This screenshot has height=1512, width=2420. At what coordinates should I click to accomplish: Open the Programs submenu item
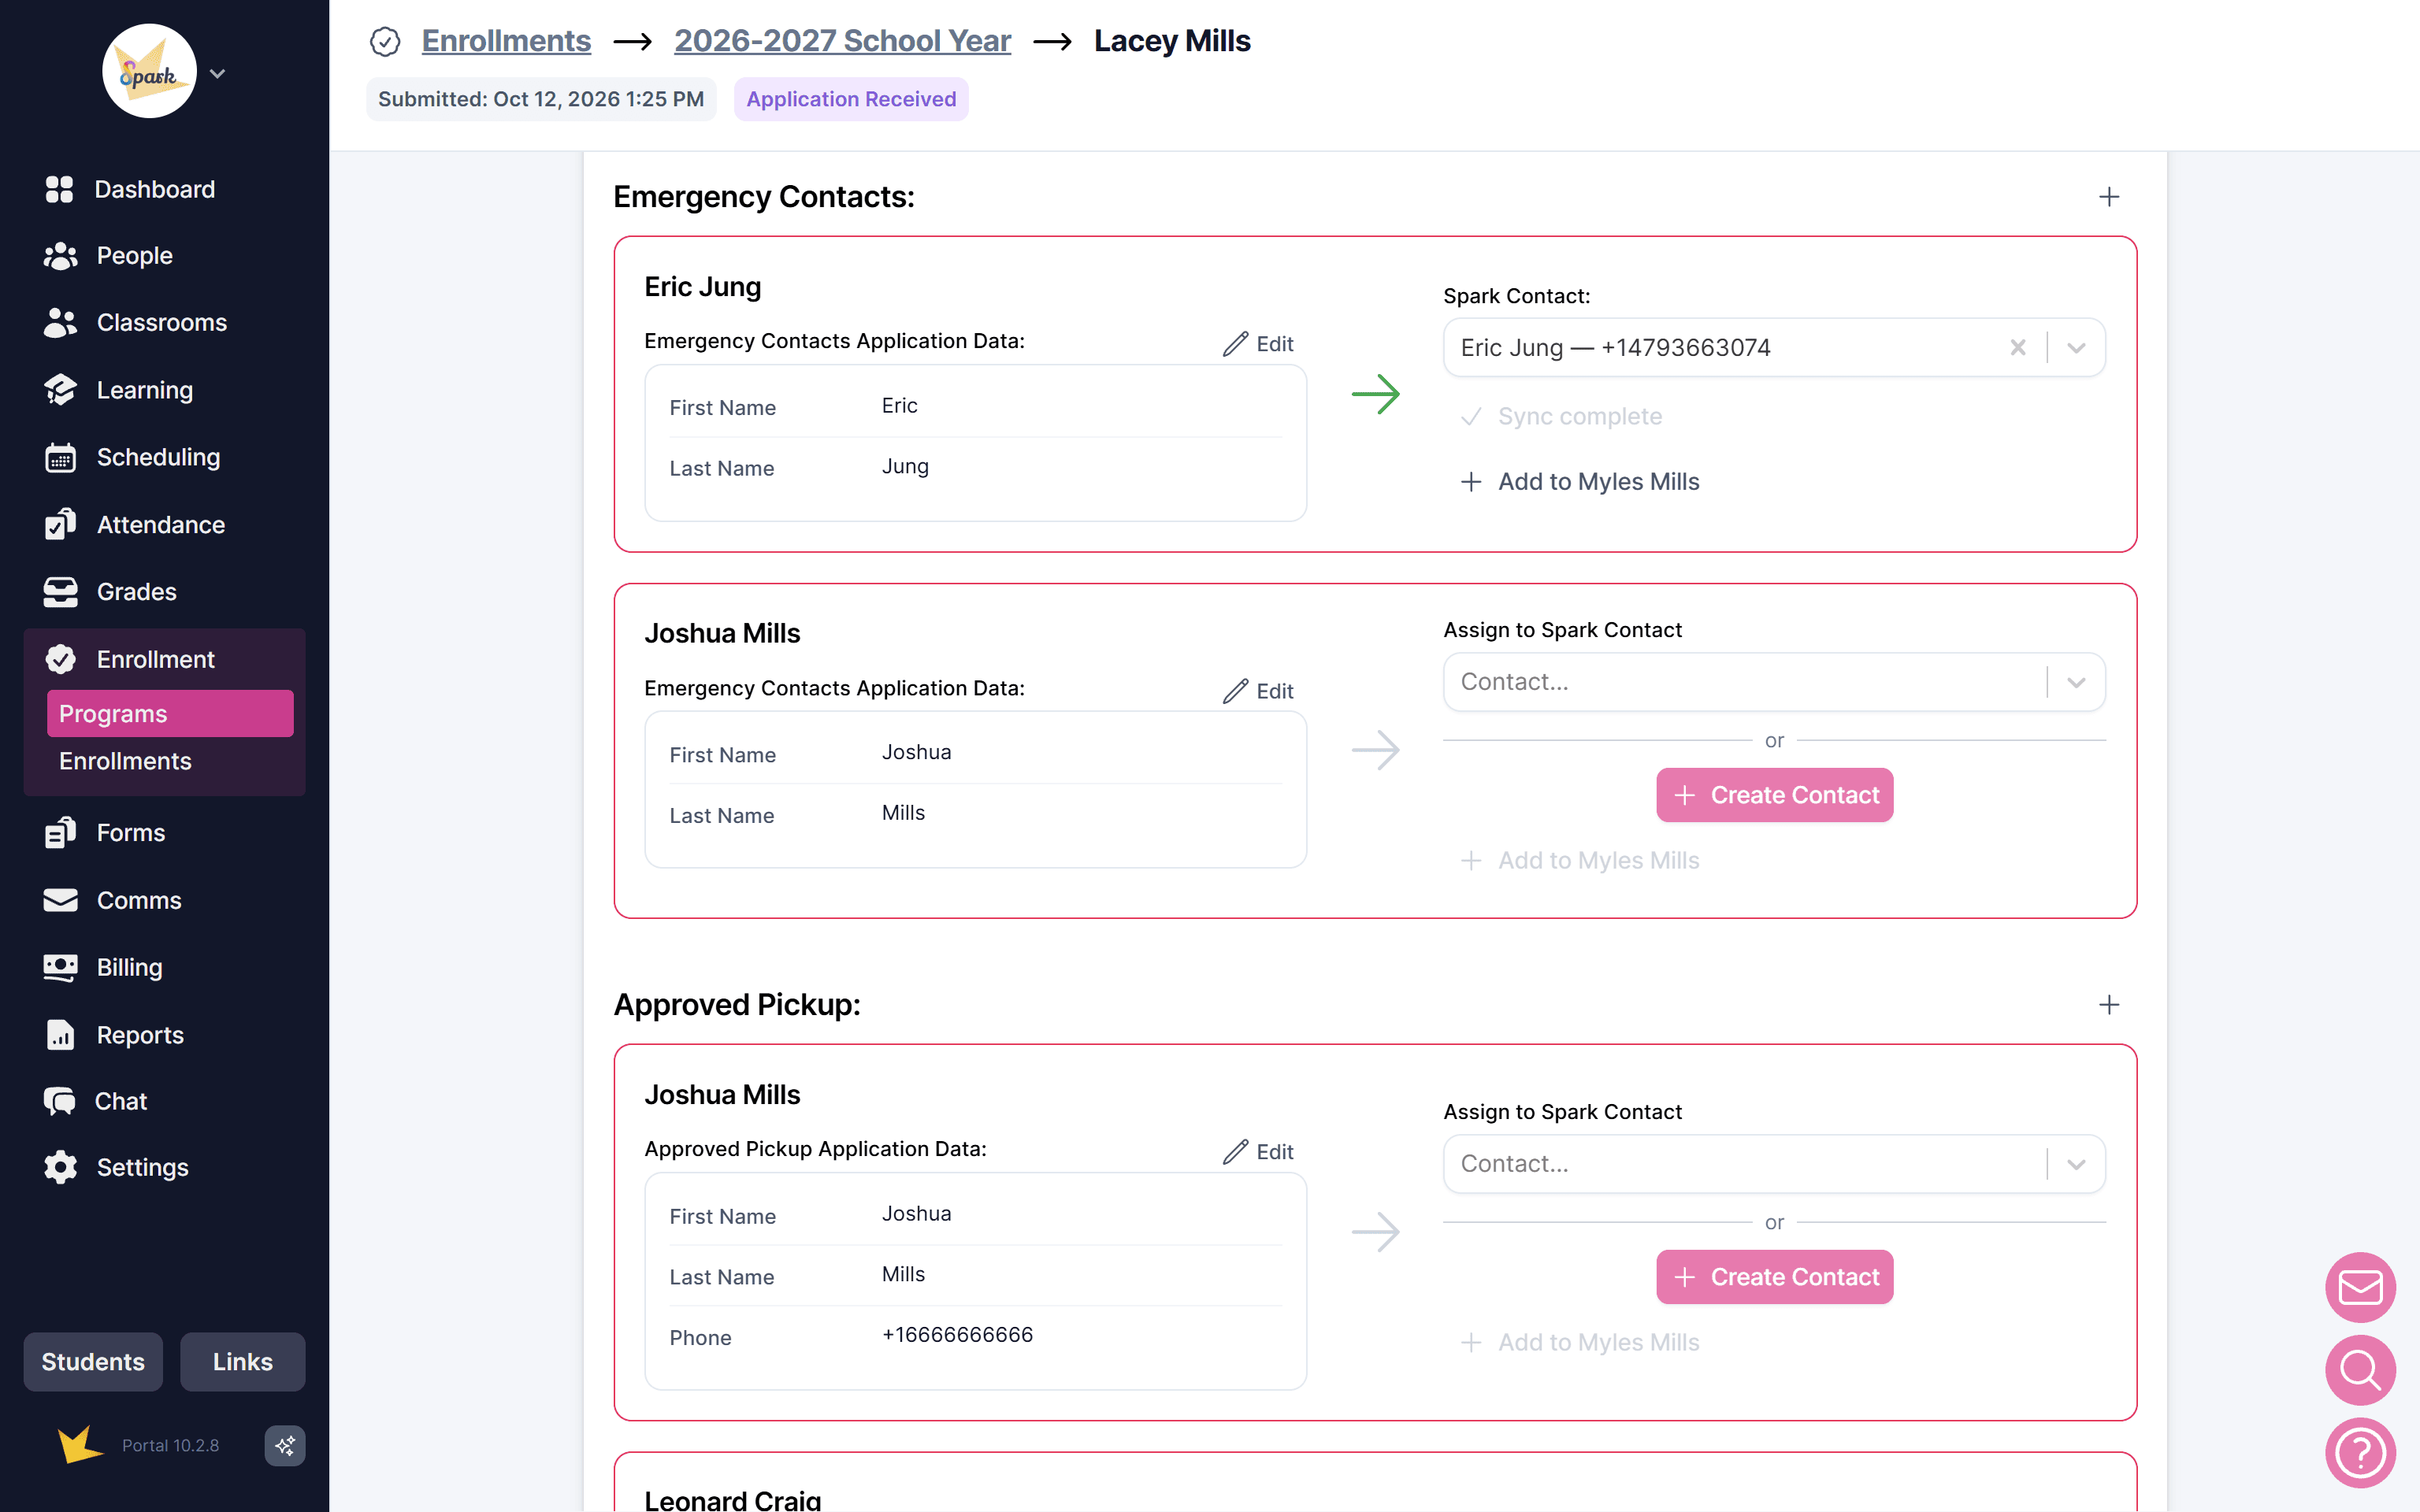(170, 713)
